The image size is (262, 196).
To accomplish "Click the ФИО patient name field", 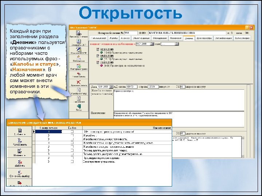I will [x=187, y=33].
